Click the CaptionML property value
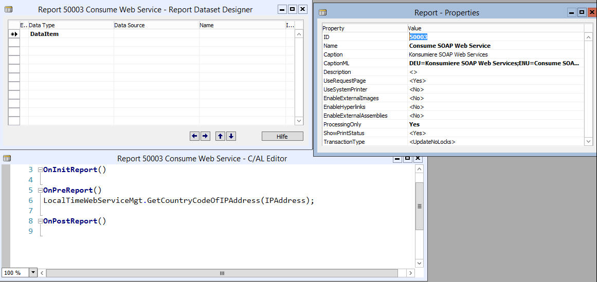 pos(495,63)
